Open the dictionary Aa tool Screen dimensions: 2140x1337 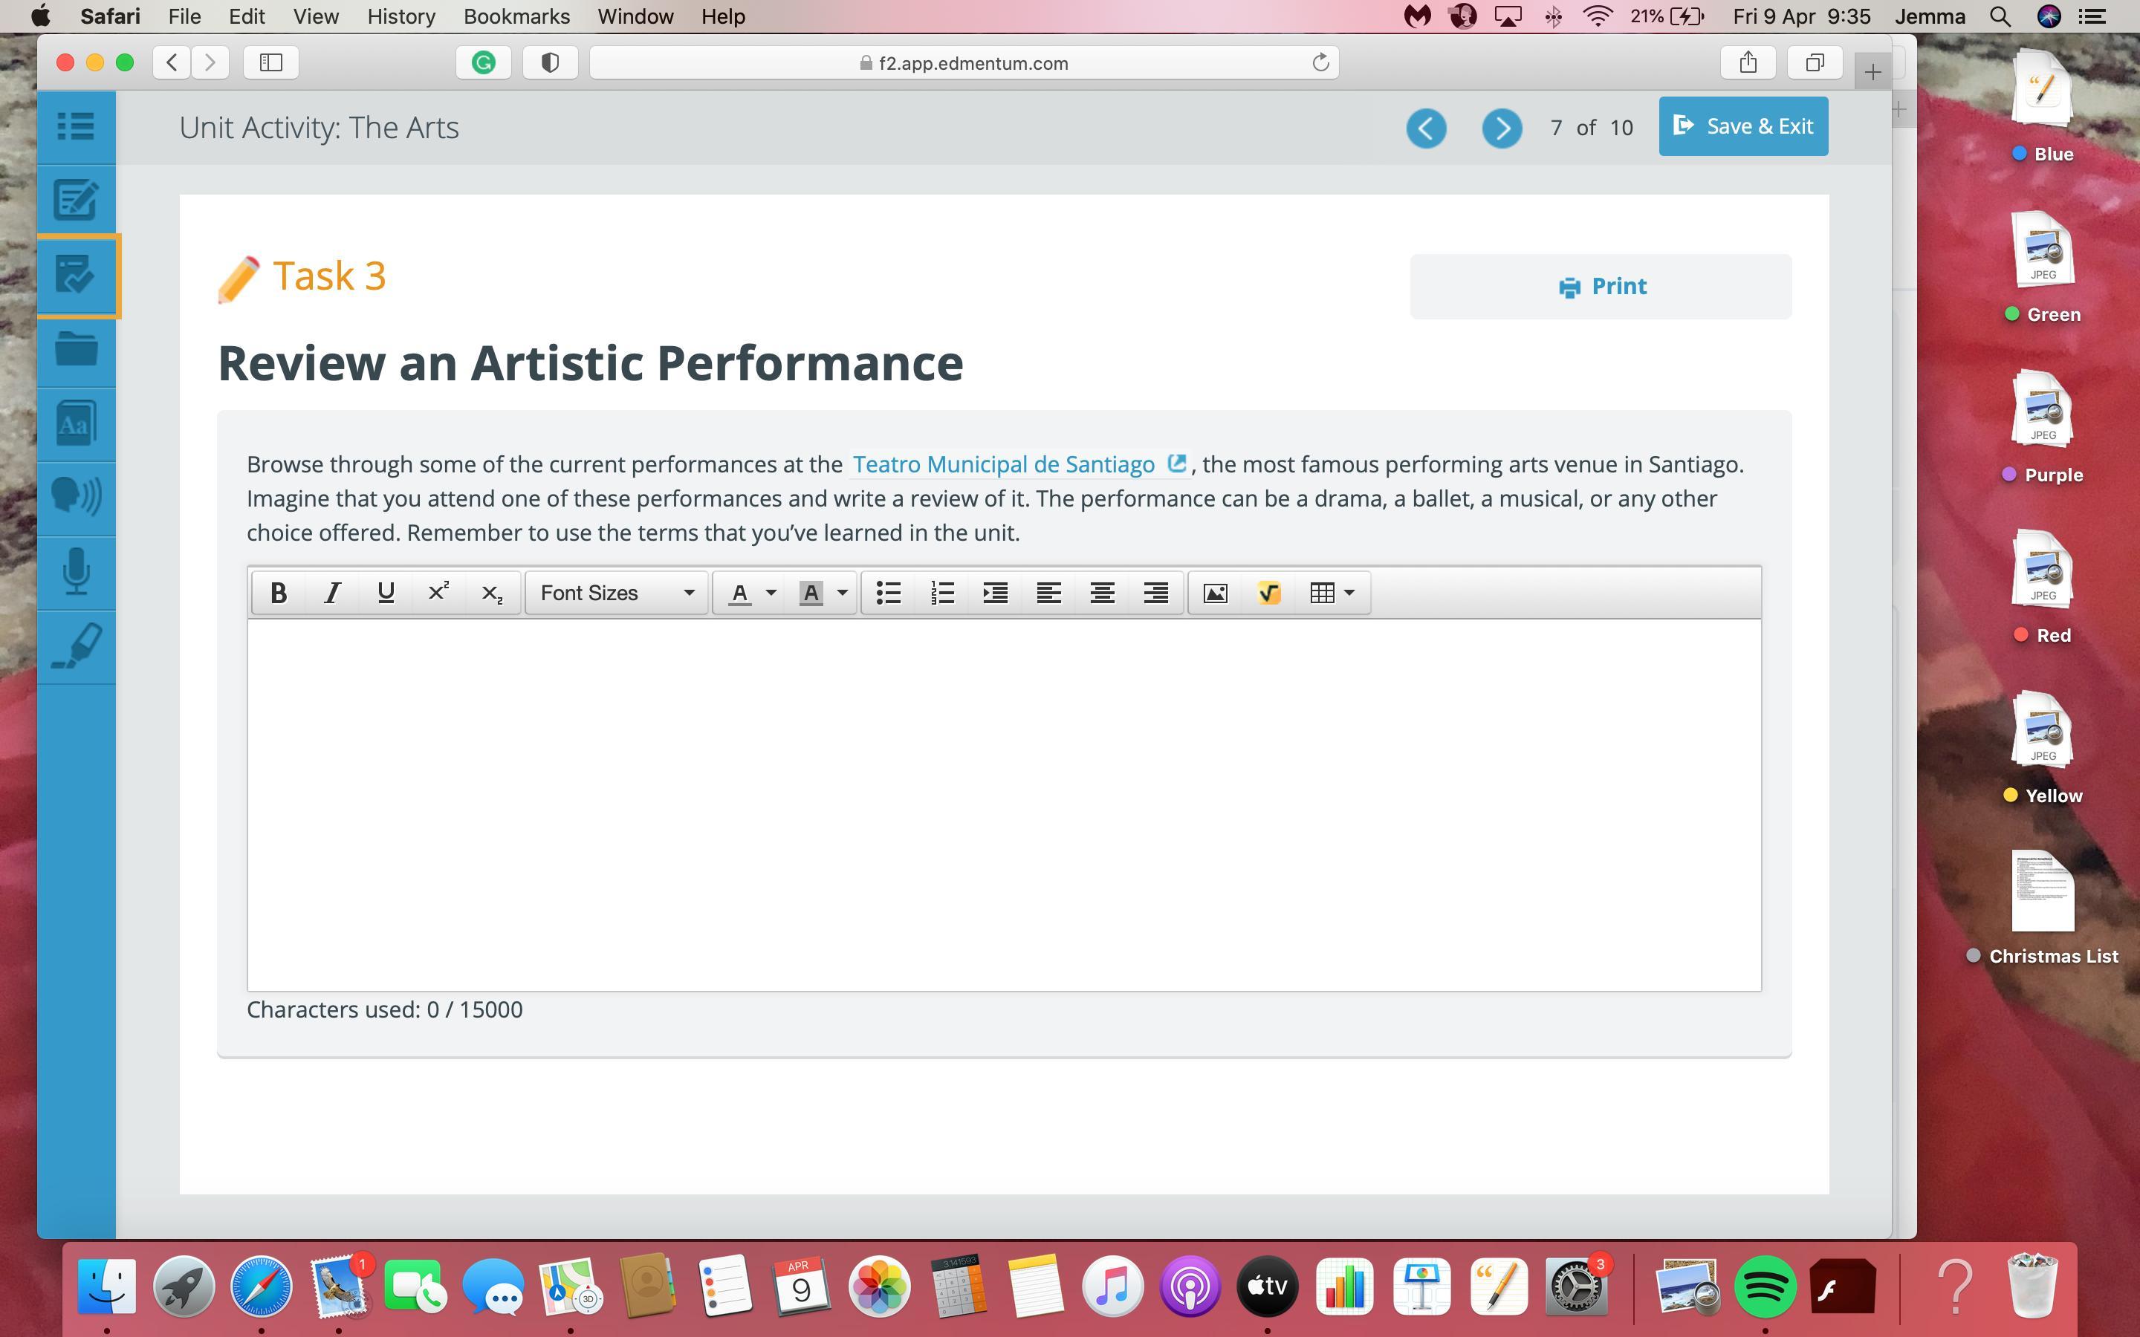[x=76, y=423]
